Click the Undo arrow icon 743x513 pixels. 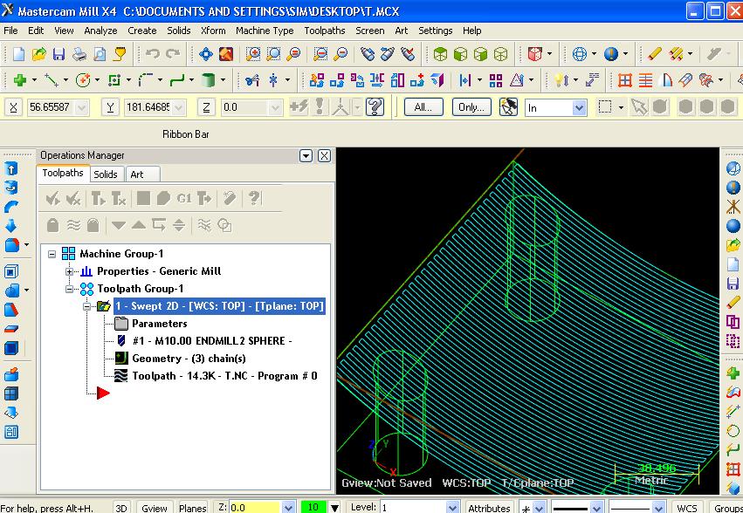[x=153, y=54]
